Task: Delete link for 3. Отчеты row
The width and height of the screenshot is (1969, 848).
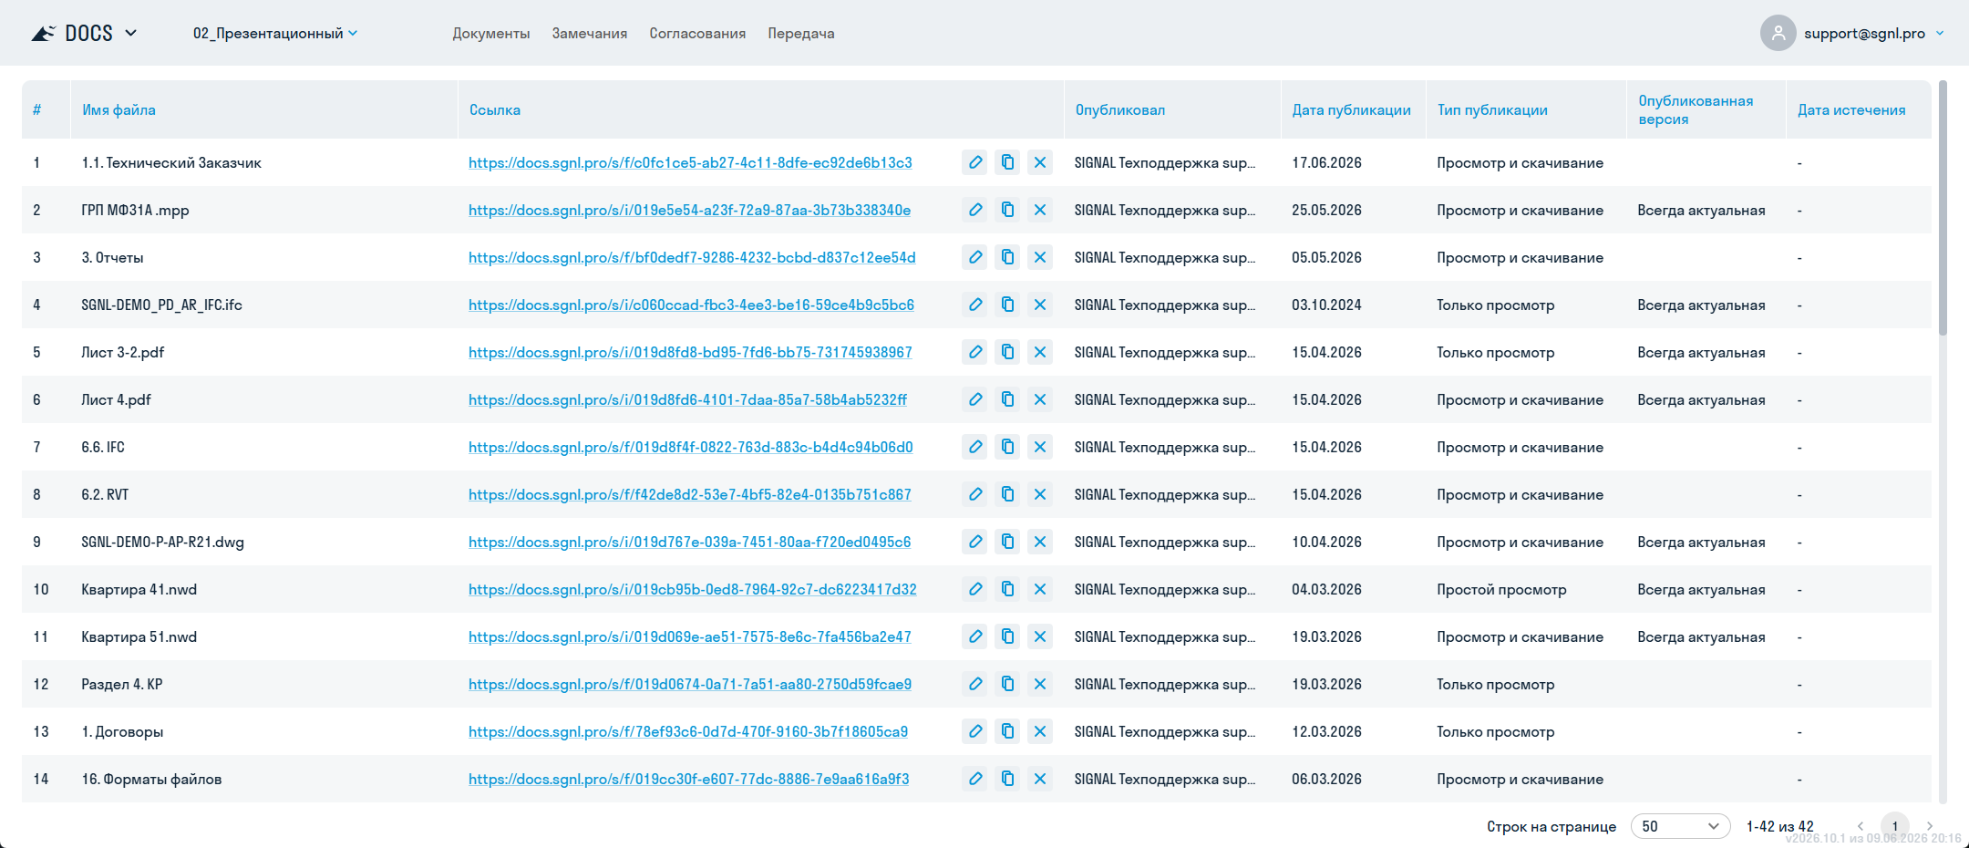Action: [1040, 257]
